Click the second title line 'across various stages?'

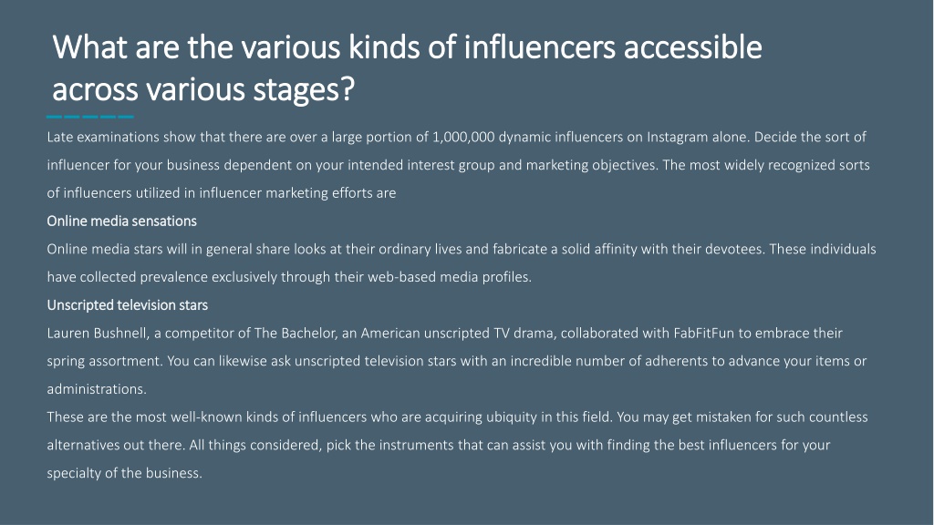(203, 90)
